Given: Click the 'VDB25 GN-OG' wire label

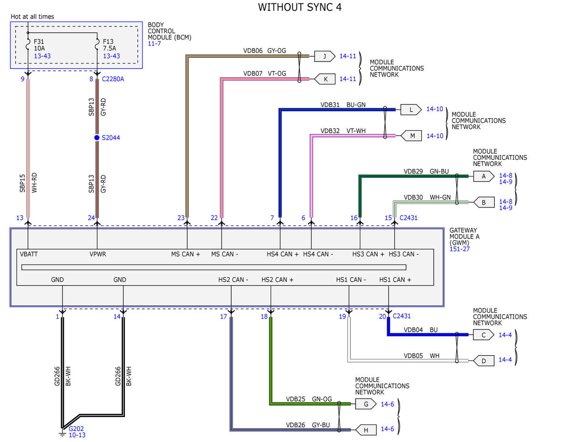Looking at the screenshot, I should pyautogui.click(x=309, y=399).
